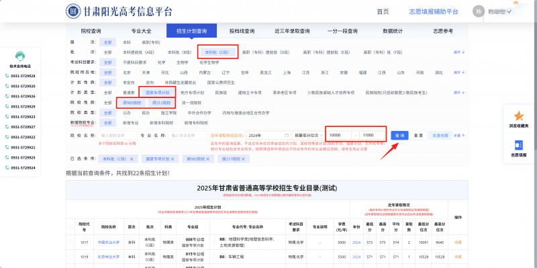
Task: Click the 输入院校名称 input field
Action: click(x=118, y=136)
